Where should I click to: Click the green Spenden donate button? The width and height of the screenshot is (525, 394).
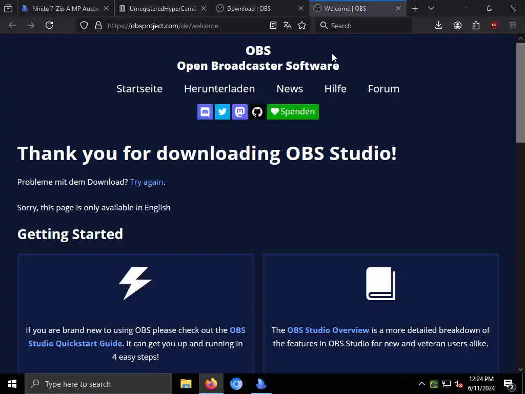pos(293,111)
